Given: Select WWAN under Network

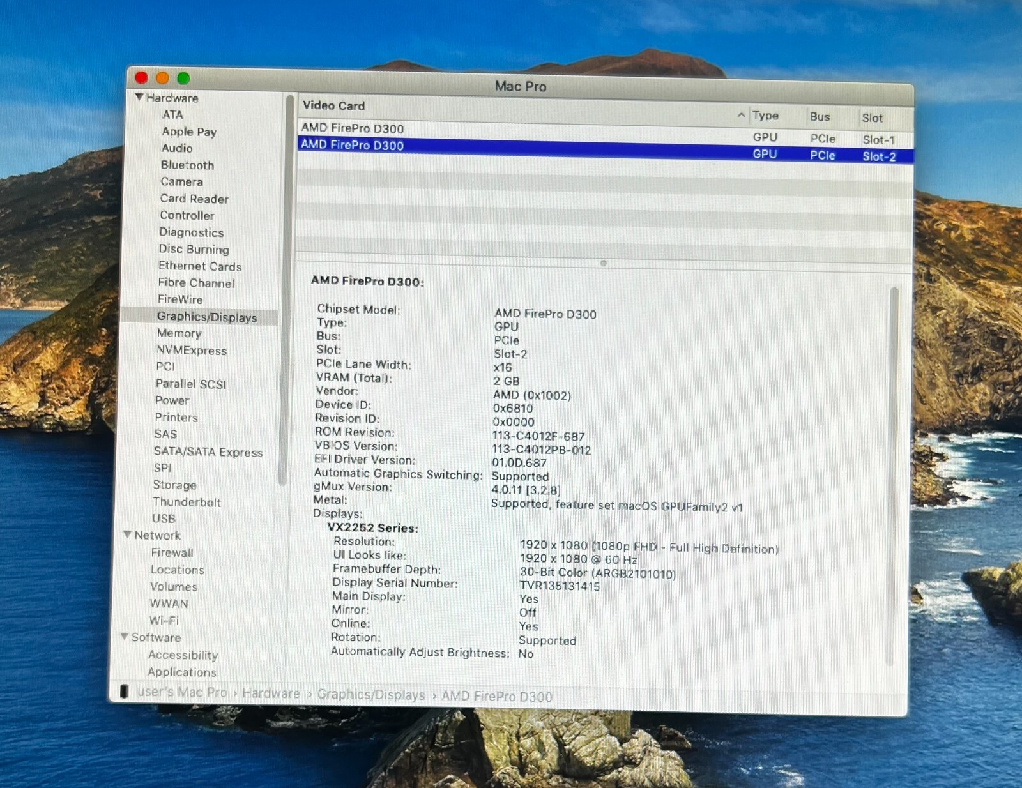Looking at the screenshot, I should 169,603.
